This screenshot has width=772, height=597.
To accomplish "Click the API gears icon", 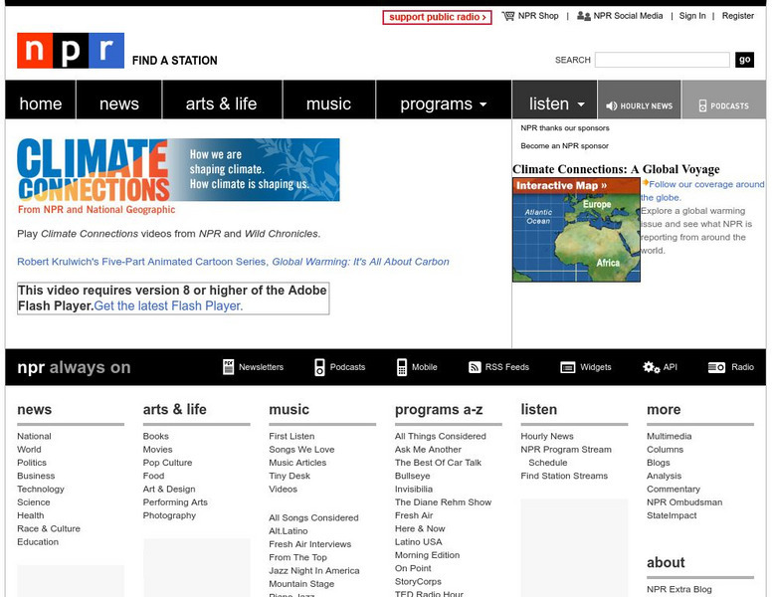I will (x=651, y=367).
